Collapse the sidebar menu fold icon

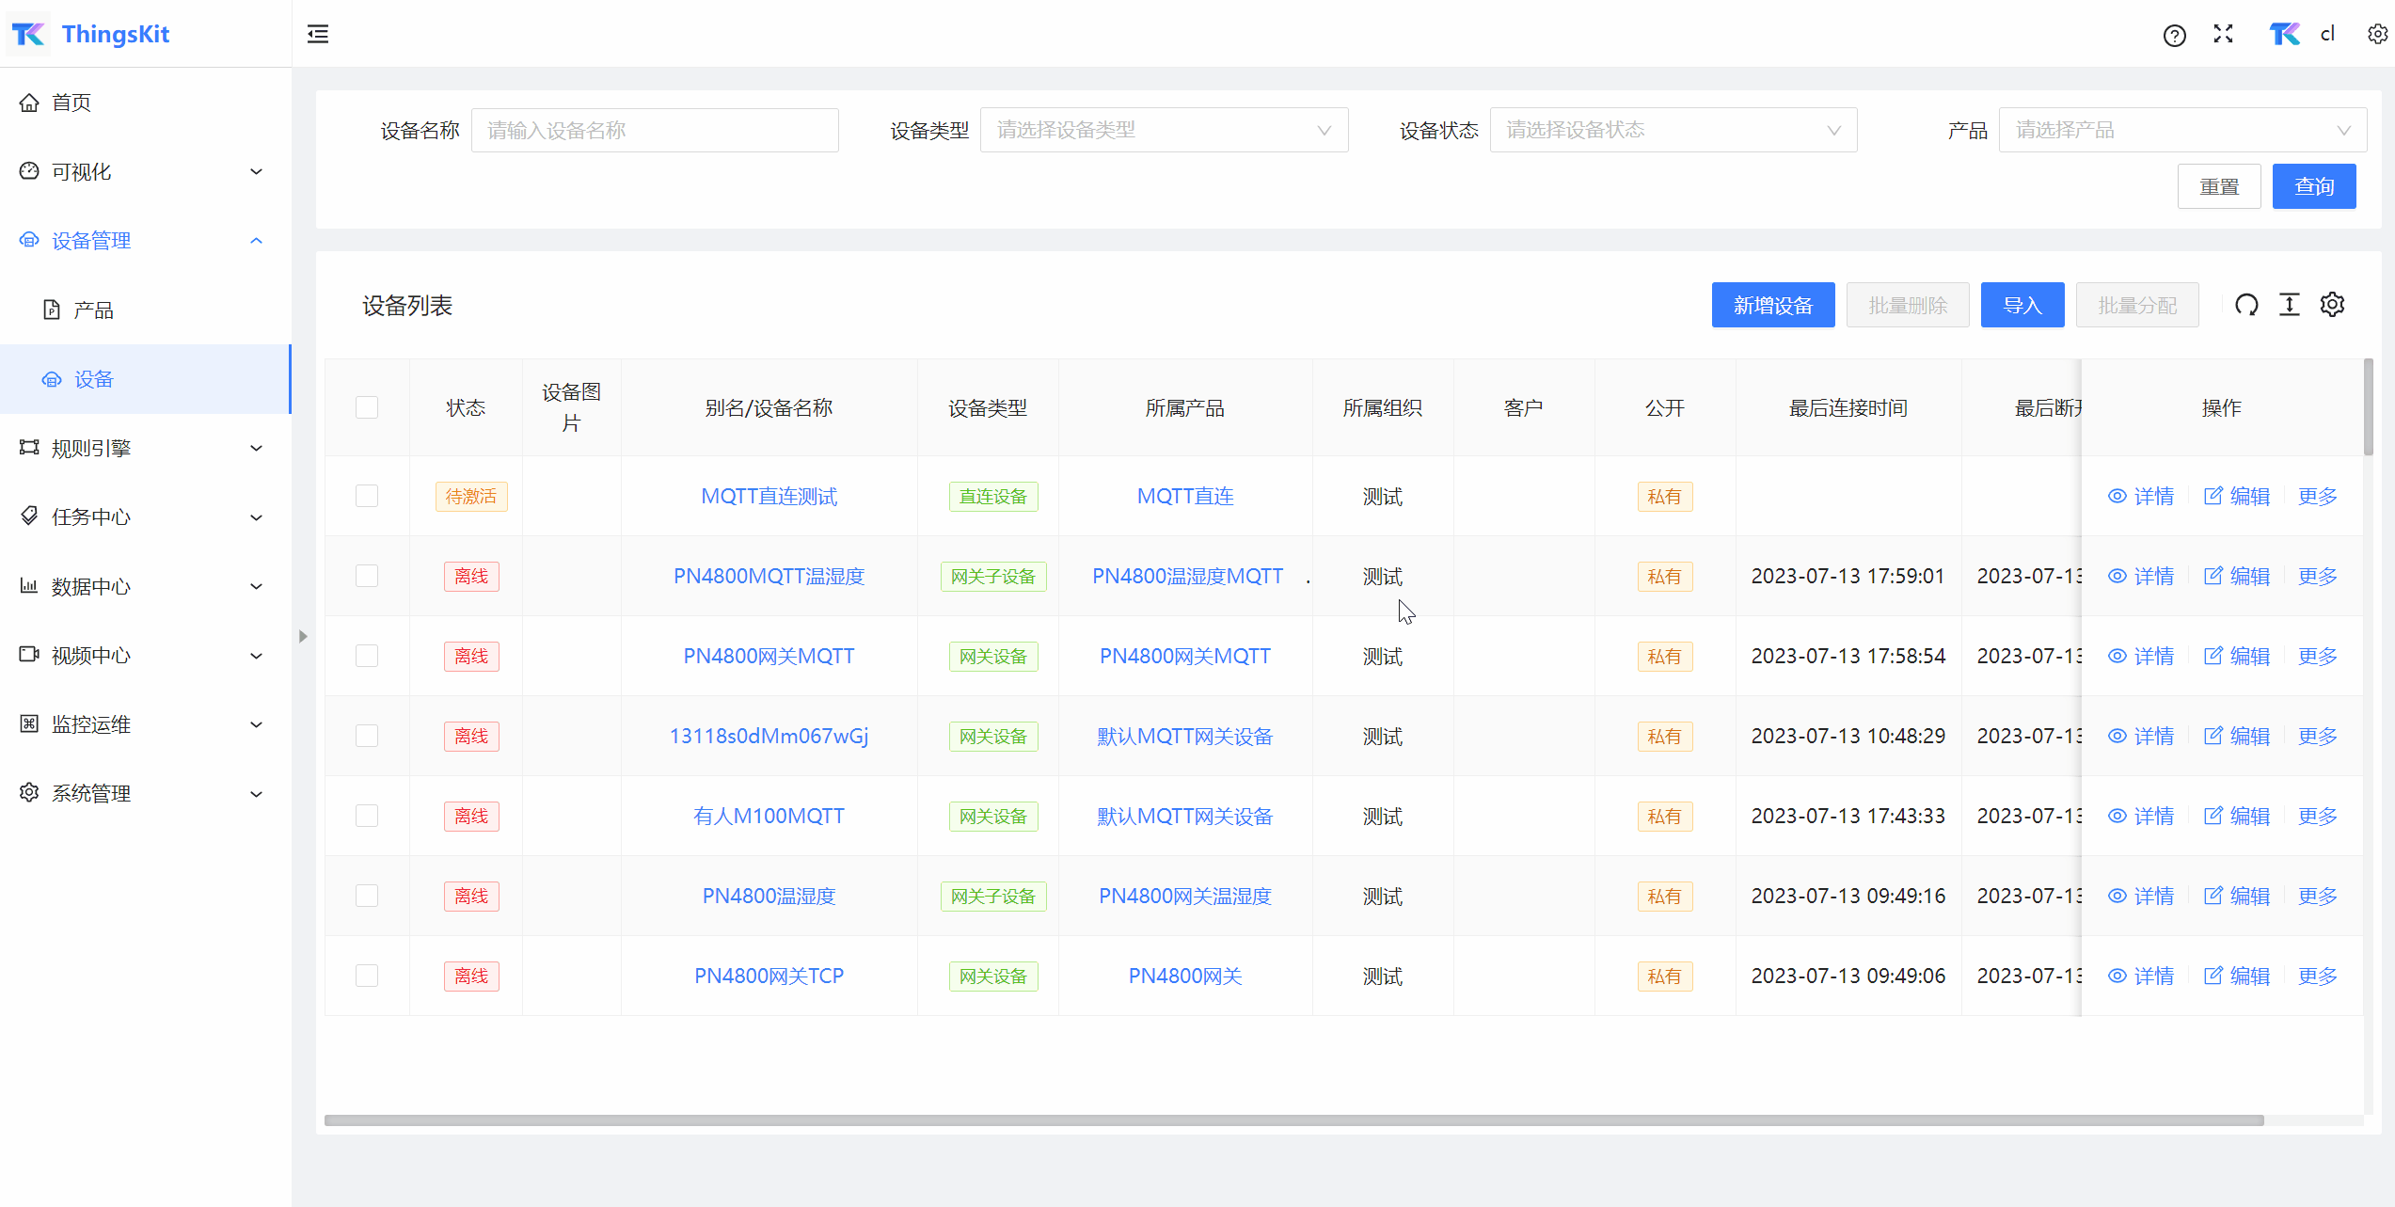[318, 35]
